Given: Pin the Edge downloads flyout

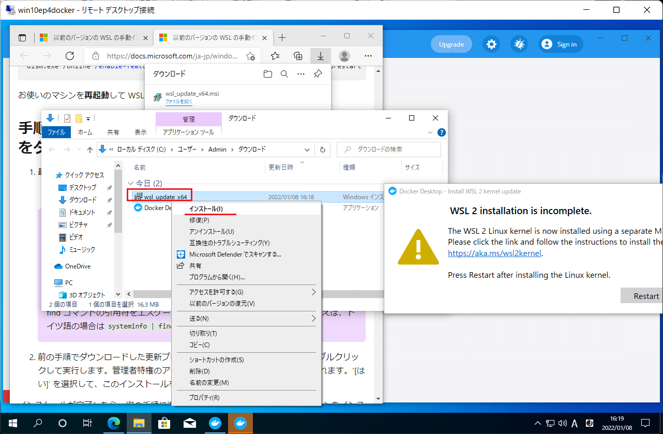Looking at the screenshot, I should pos(318,74).
